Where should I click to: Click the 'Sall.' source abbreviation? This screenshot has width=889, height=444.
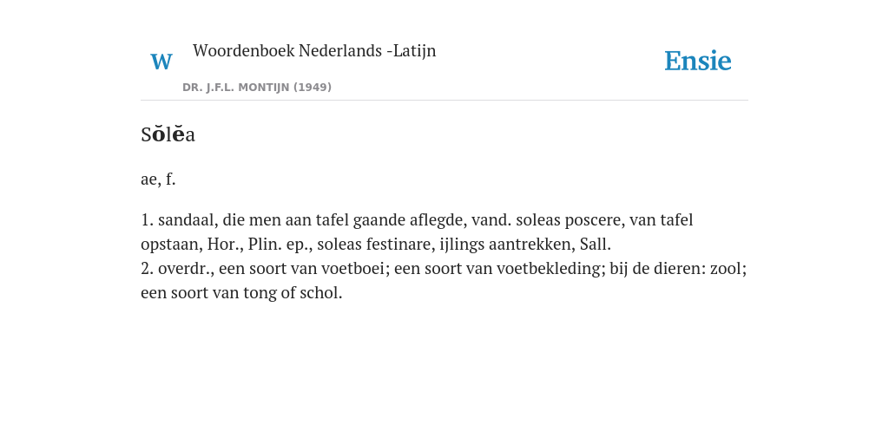point(596,245)
